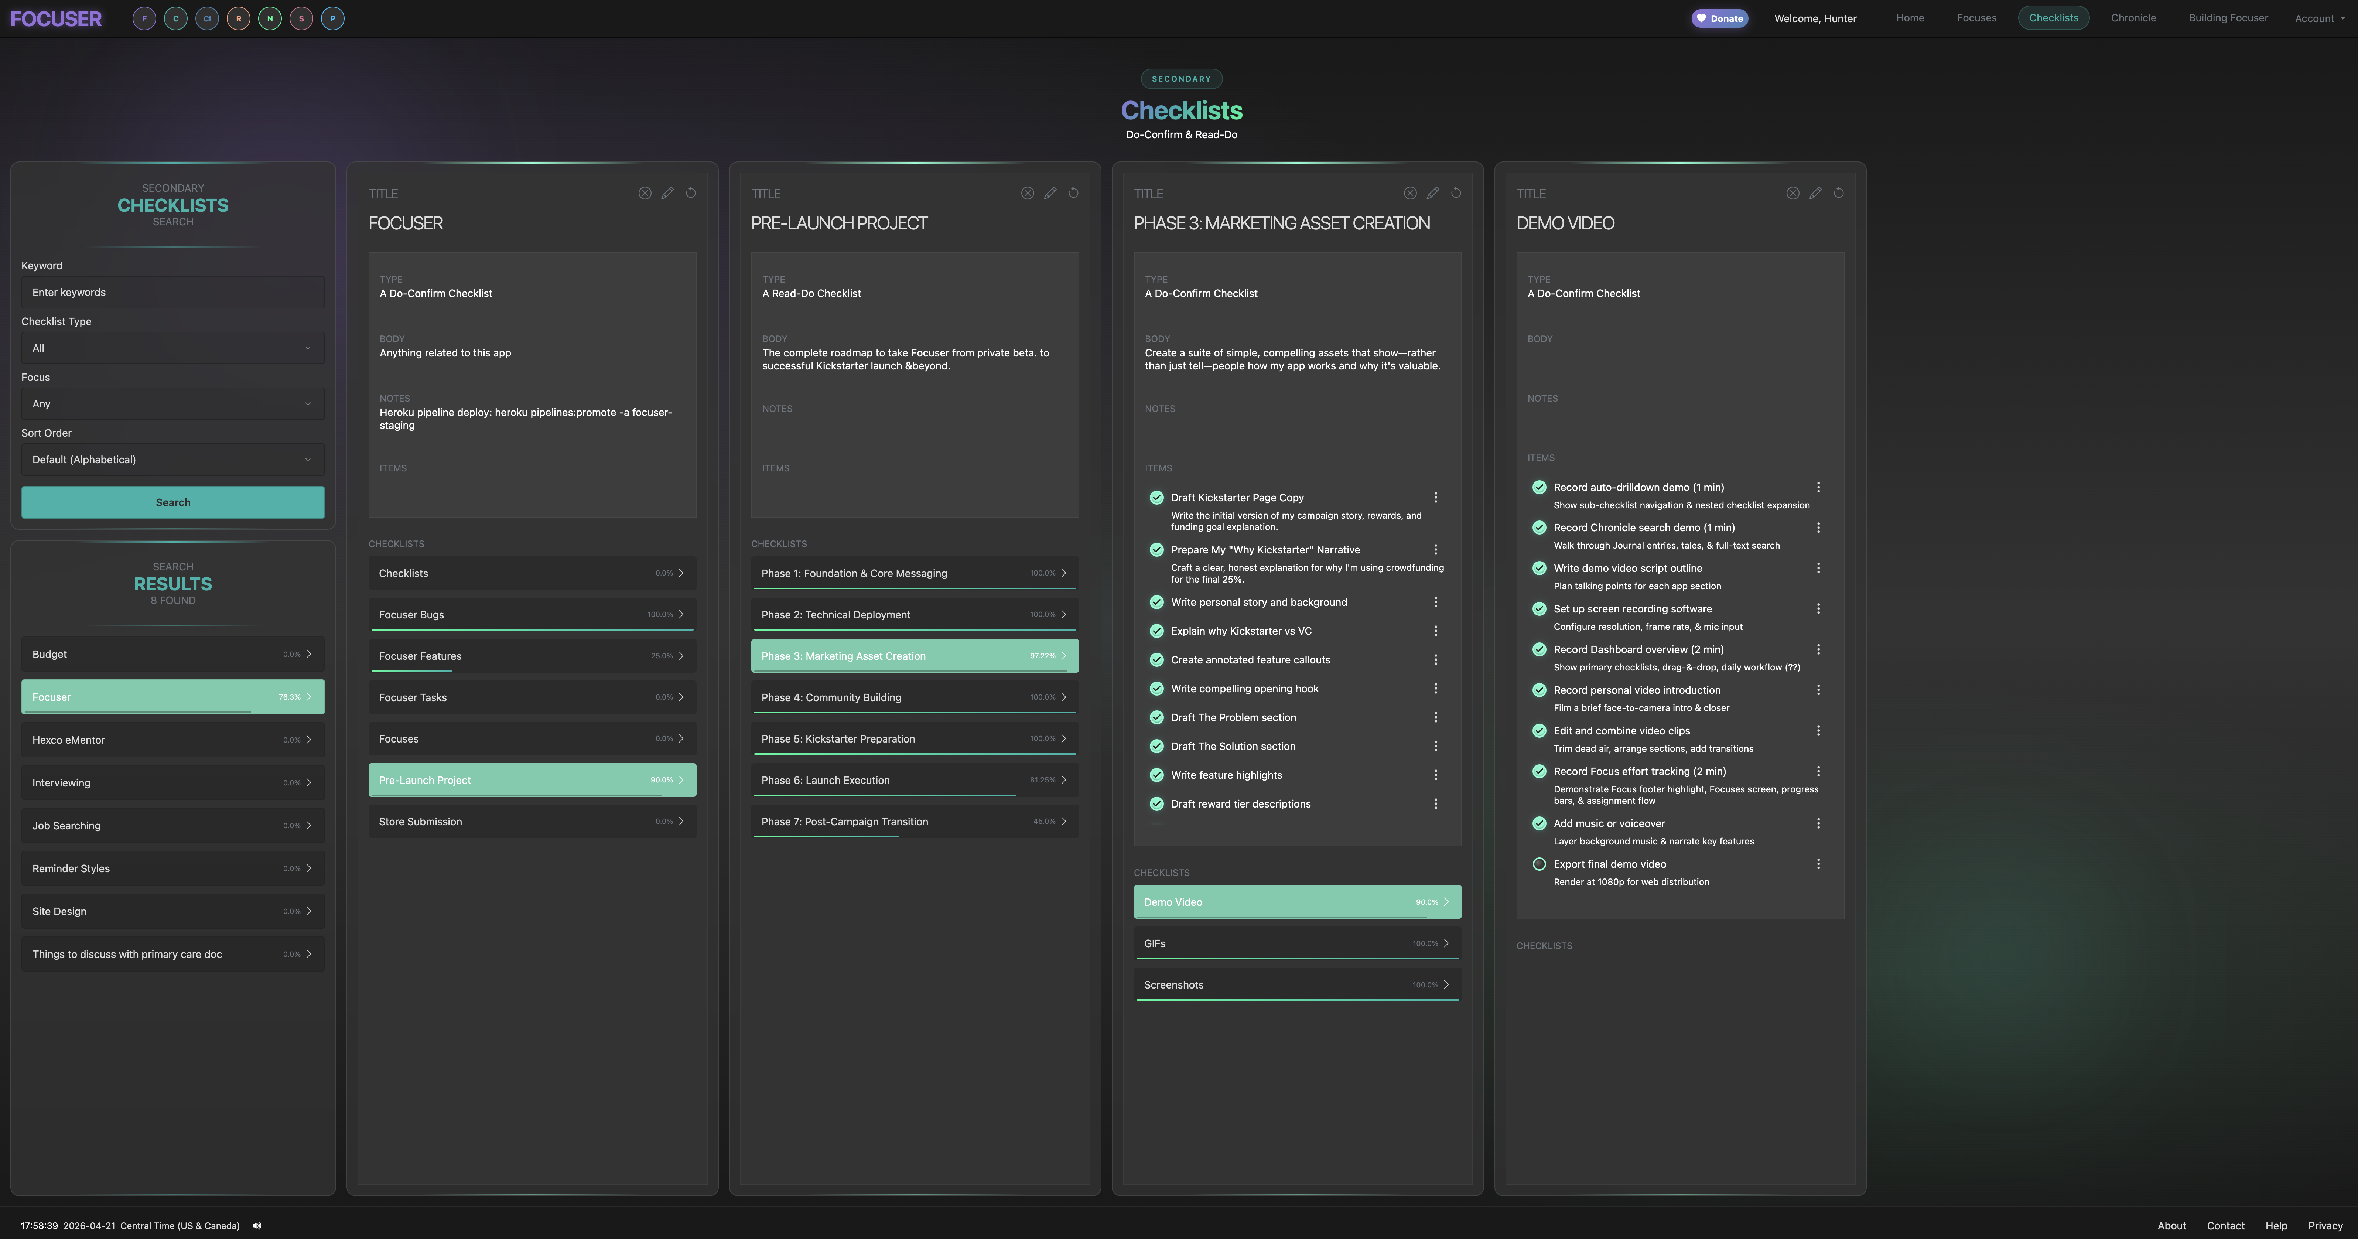
Task: Open the Help footer link
Action: (2276, 1226)
